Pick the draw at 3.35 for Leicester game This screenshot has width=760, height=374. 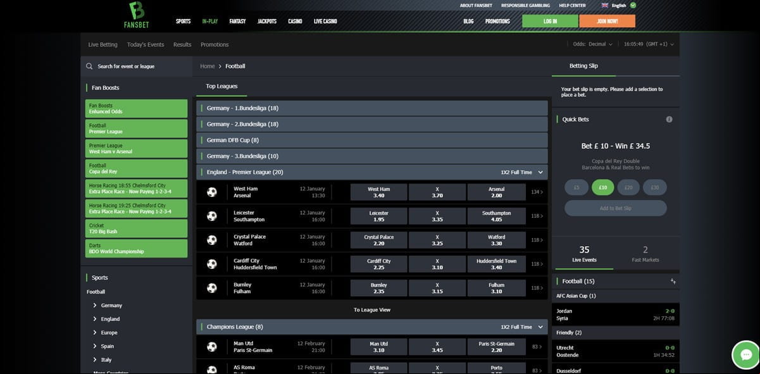(x=437, y=216)
